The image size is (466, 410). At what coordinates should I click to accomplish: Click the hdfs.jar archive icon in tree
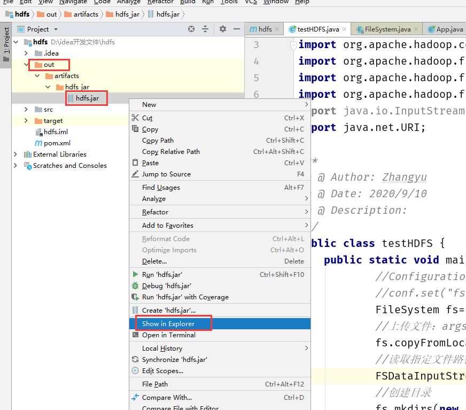(71, 98)
